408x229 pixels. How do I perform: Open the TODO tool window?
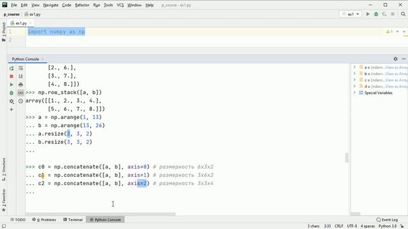tap(18, 219)
